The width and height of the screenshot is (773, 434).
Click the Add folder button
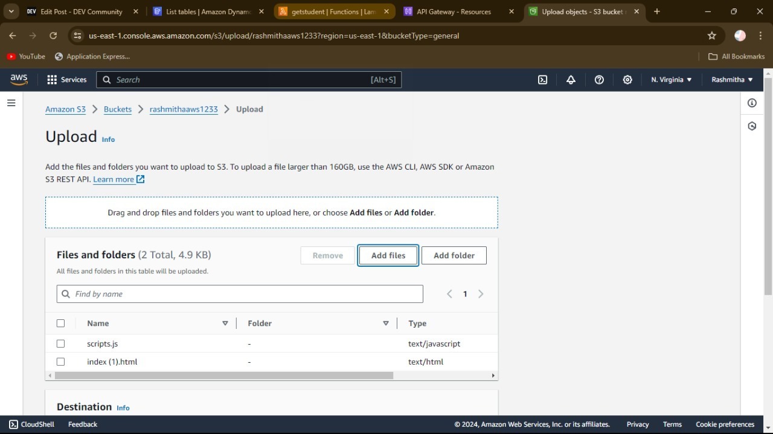[454, 255]
